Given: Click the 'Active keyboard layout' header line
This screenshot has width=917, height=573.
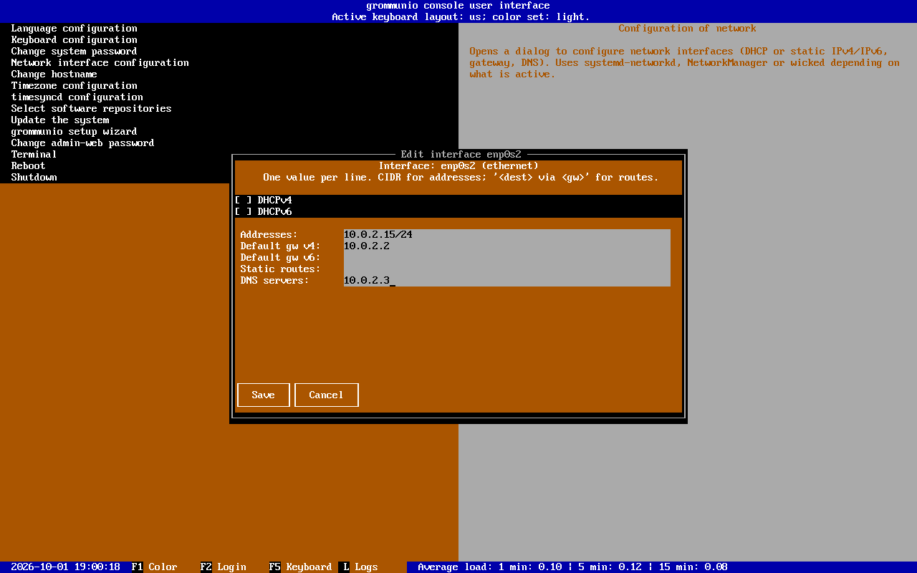Looking at the screenshot, I should click(461, 17).
